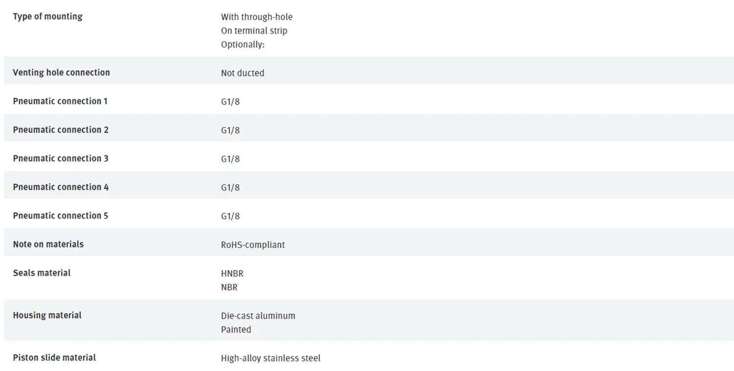Click the 'Seals material' label
Screen dimensions: 734x371
point(42,273)
